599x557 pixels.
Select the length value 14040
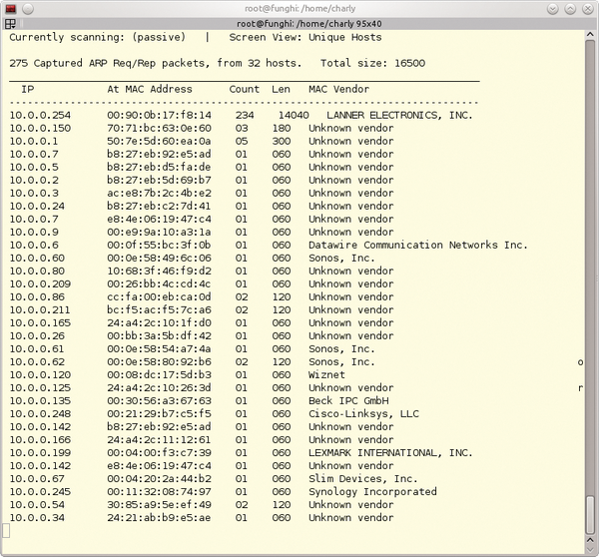click(x=294, y=115)
